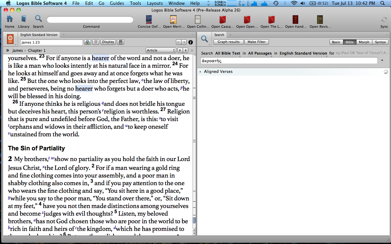Click footnote marker before 'the law of liberty'

tap(142, 81)
